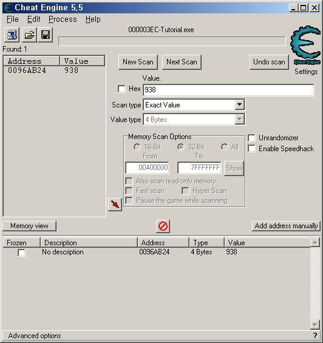Open Memory view
Viewport: 323px width, 343px height.
coord(29,226)
